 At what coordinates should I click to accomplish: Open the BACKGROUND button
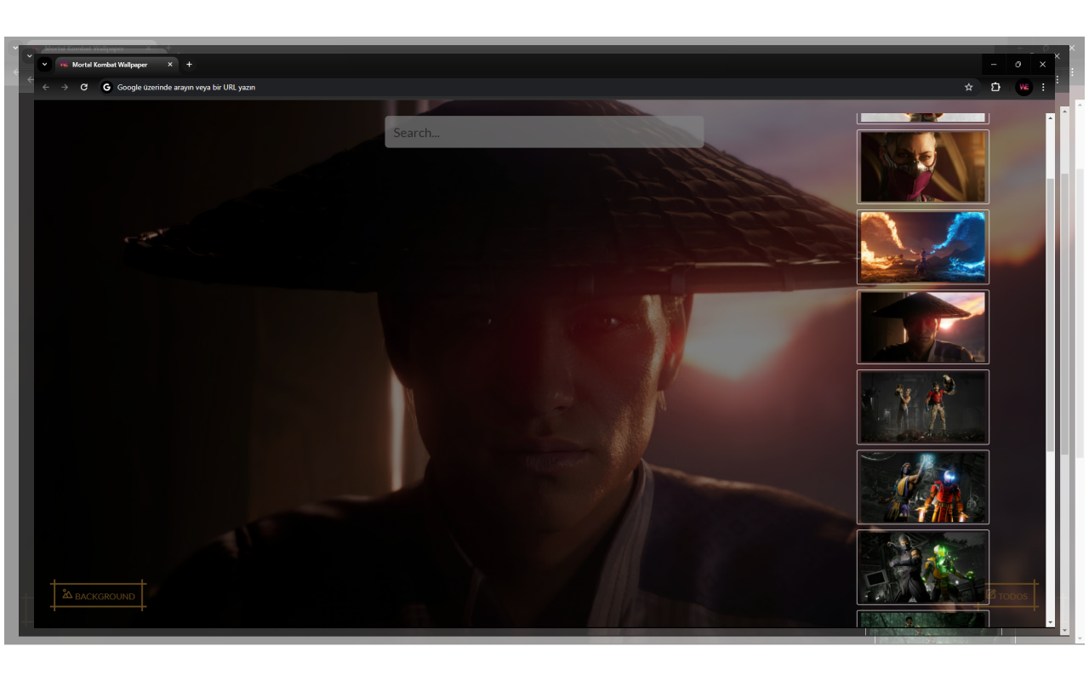99,596
